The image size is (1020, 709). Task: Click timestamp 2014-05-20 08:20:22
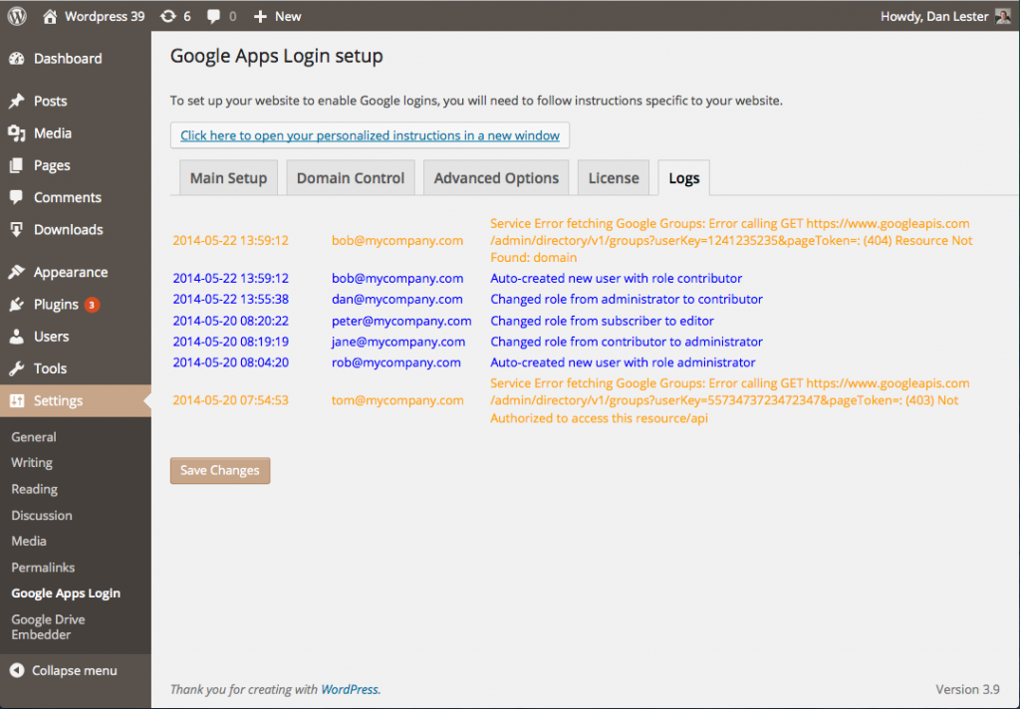(x=230, y=321)
